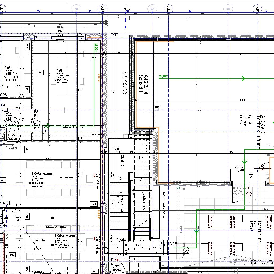Select the green '39,20m' distance label
The width and height of the screenshot is (274, 274).
tap(96, 48)
